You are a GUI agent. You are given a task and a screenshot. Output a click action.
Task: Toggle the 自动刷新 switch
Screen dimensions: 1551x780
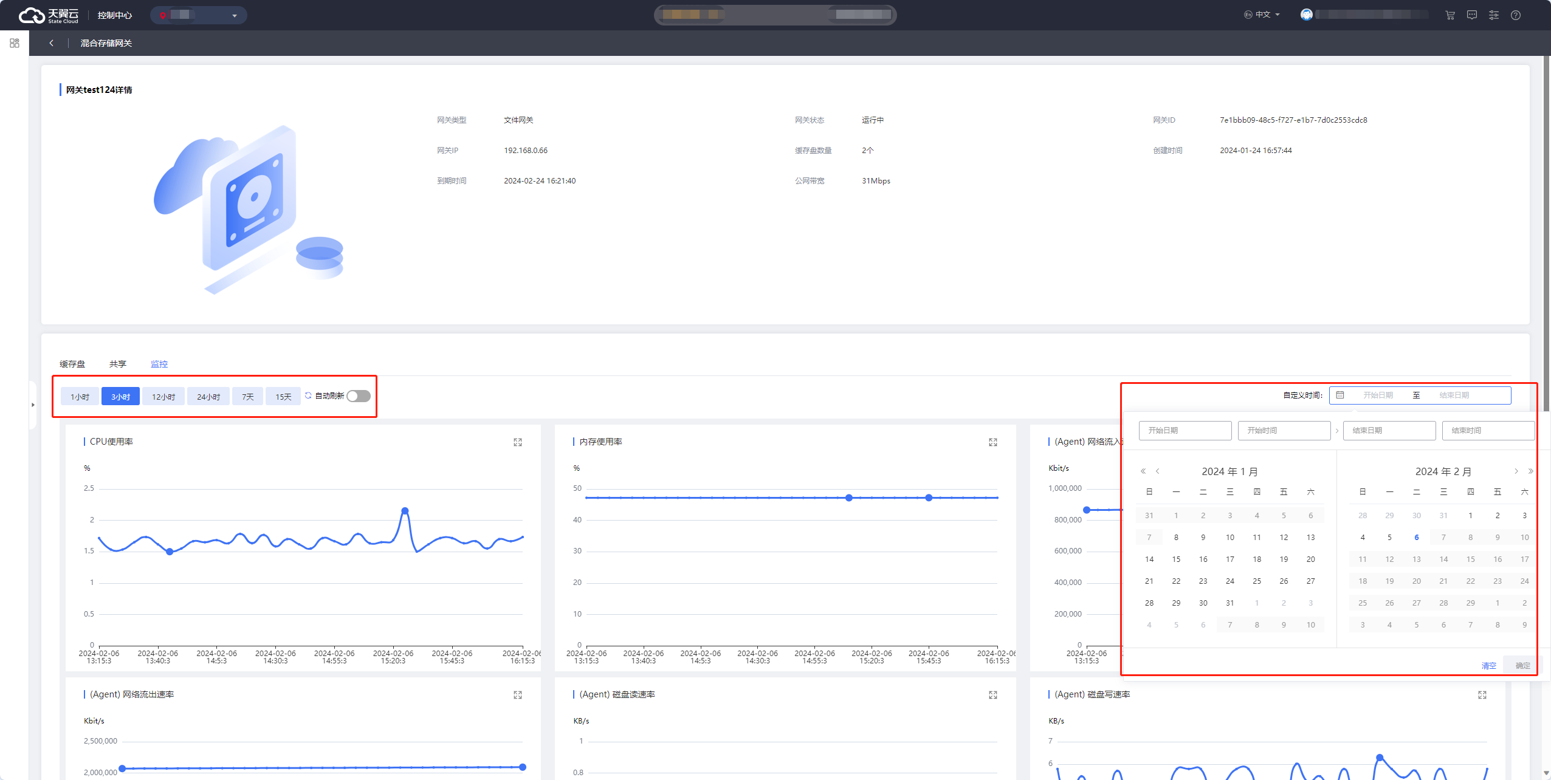click(359, 396)
